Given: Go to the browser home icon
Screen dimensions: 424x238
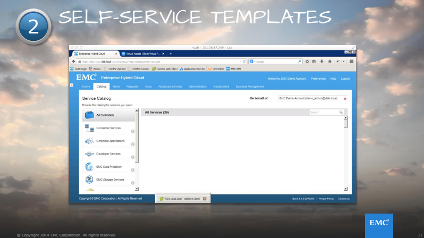Looking at the screenshot, I should [329, 62].
